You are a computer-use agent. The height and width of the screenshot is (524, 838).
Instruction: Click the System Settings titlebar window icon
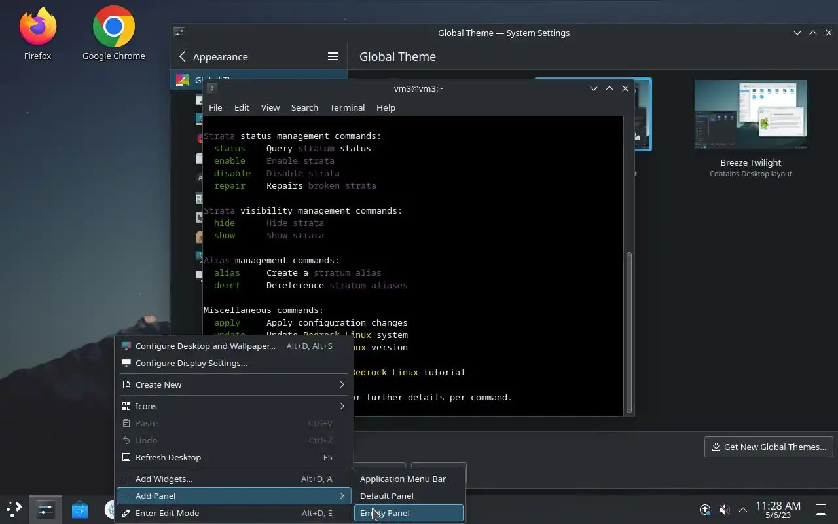[x=179, y=32]
